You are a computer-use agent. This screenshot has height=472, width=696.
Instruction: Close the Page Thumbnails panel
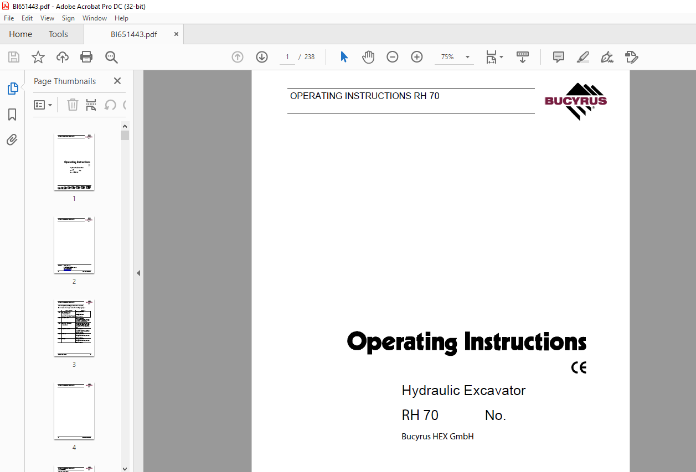point(117,81)
